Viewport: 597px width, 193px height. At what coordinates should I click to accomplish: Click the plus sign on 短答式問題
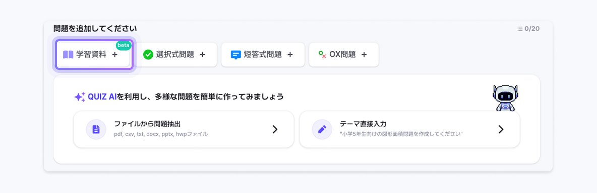(x=290, y=55)
